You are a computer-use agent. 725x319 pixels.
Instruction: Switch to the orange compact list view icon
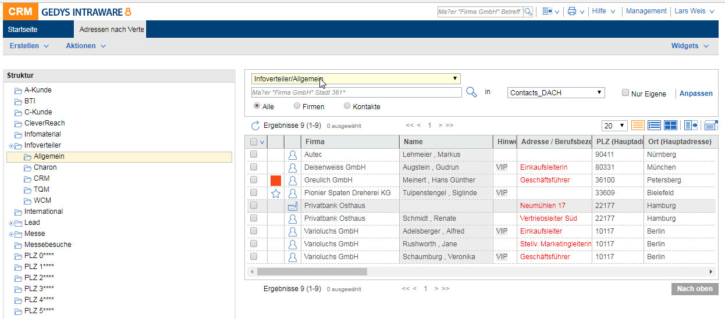point(638,126)
